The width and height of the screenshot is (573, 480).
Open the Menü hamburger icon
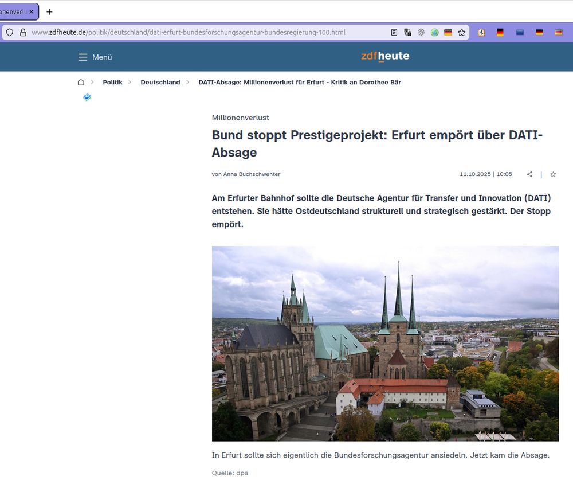(83, 57)
